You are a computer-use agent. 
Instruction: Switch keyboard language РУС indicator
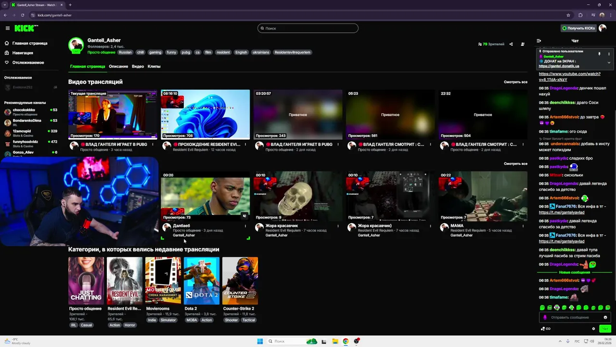577,341
